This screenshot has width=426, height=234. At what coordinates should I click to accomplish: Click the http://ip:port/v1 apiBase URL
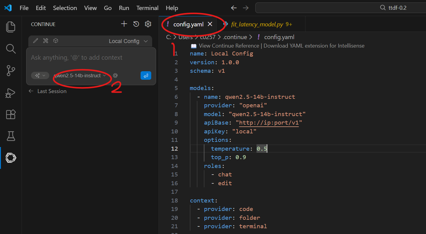pyautogui.click(x=269, y=123)
